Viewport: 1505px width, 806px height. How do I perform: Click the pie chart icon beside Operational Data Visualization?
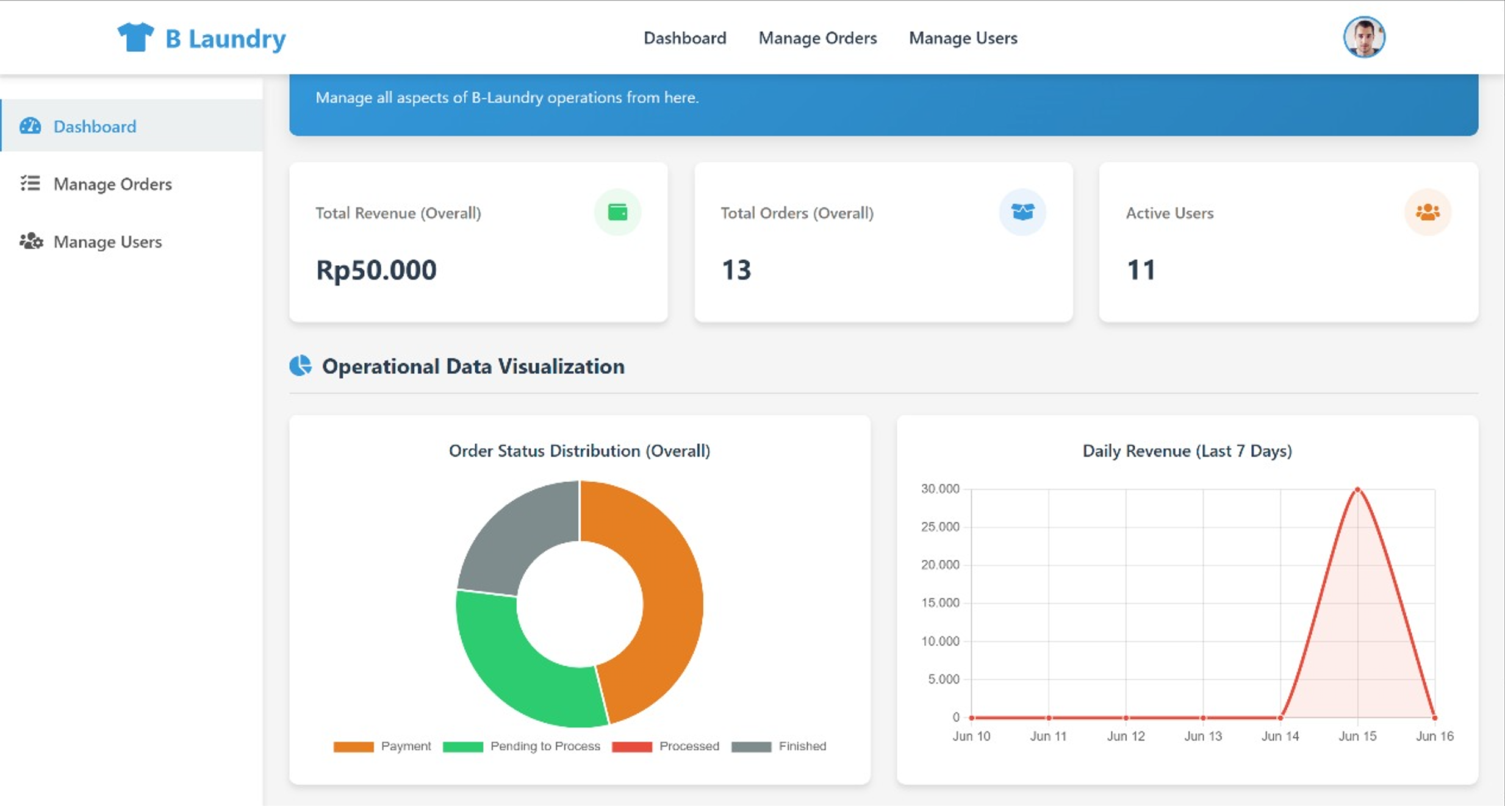(x=300, y=366)
